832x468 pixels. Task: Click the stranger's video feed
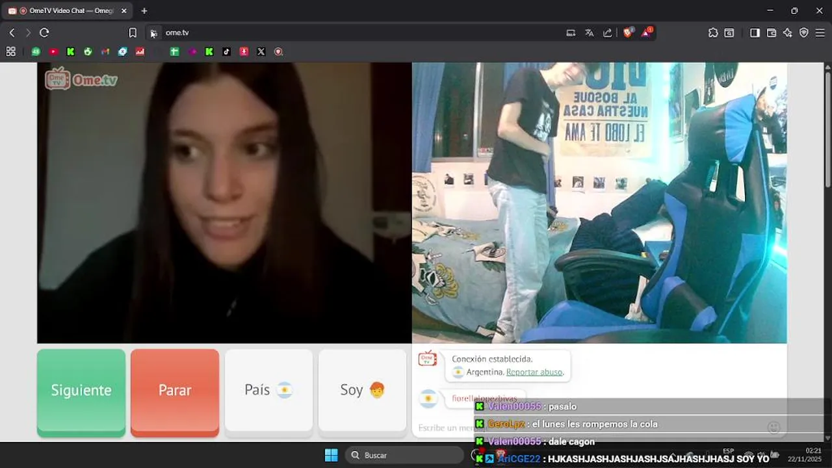[x=224, y=203]
